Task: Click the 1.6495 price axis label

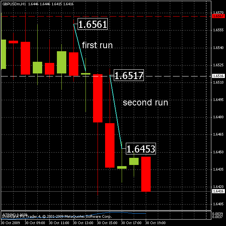Action: [x=218, y=100]
